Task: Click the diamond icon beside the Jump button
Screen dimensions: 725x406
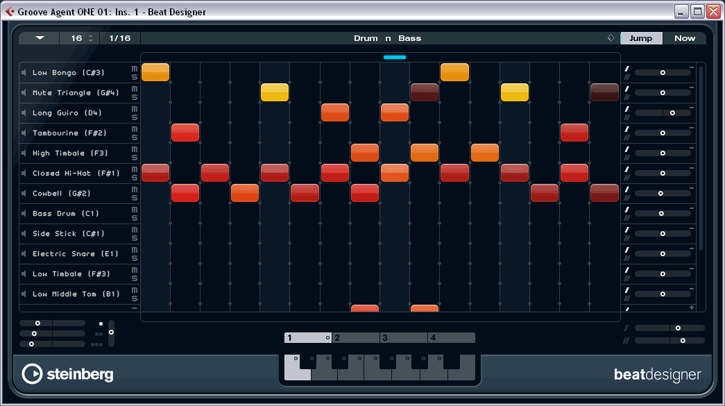Action: 611,38
